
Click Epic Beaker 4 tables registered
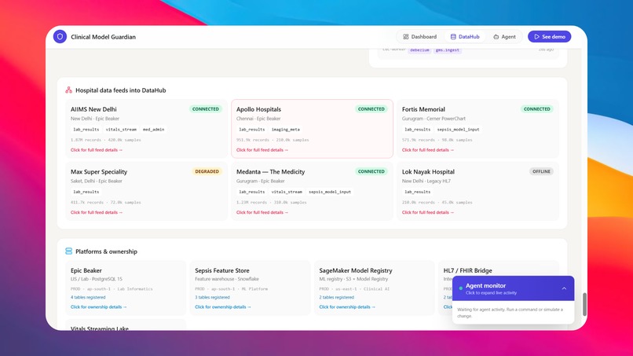point(88,297)
